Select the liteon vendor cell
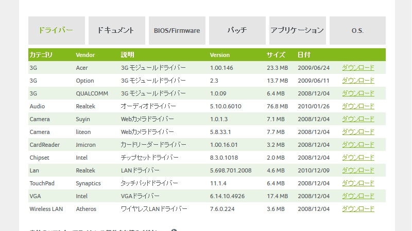Screen dimensions: 412x231 [x=83, y=132]
